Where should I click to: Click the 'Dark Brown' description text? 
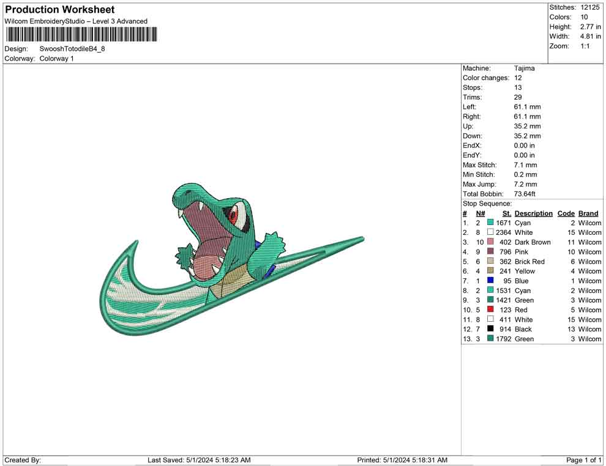click(533, 242)
